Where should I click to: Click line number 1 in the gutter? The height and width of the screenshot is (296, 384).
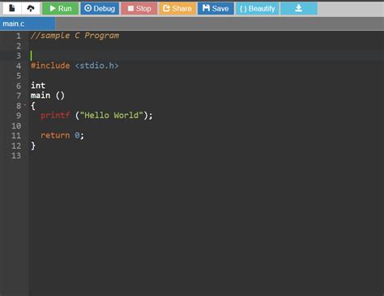tap(19, 36)
